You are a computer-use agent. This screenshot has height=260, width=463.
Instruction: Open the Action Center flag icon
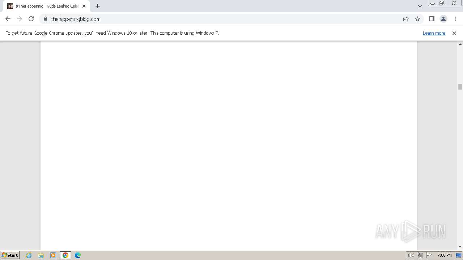[x=429, y=255]
